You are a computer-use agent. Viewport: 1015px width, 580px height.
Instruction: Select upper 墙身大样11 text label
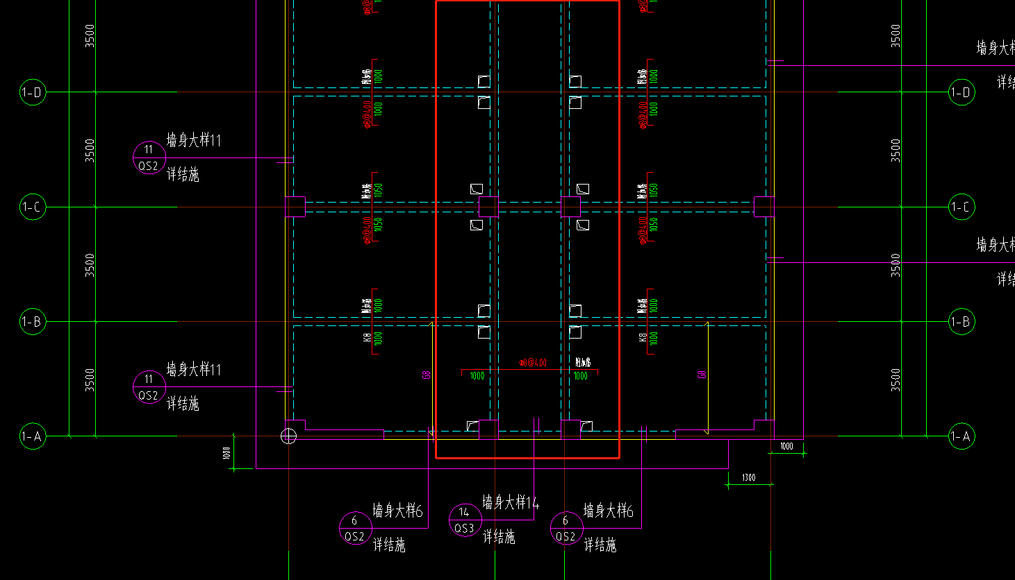[194, 140]
